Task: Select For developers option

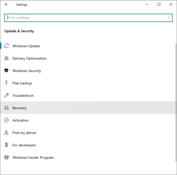Action: [x=88, y=145]
